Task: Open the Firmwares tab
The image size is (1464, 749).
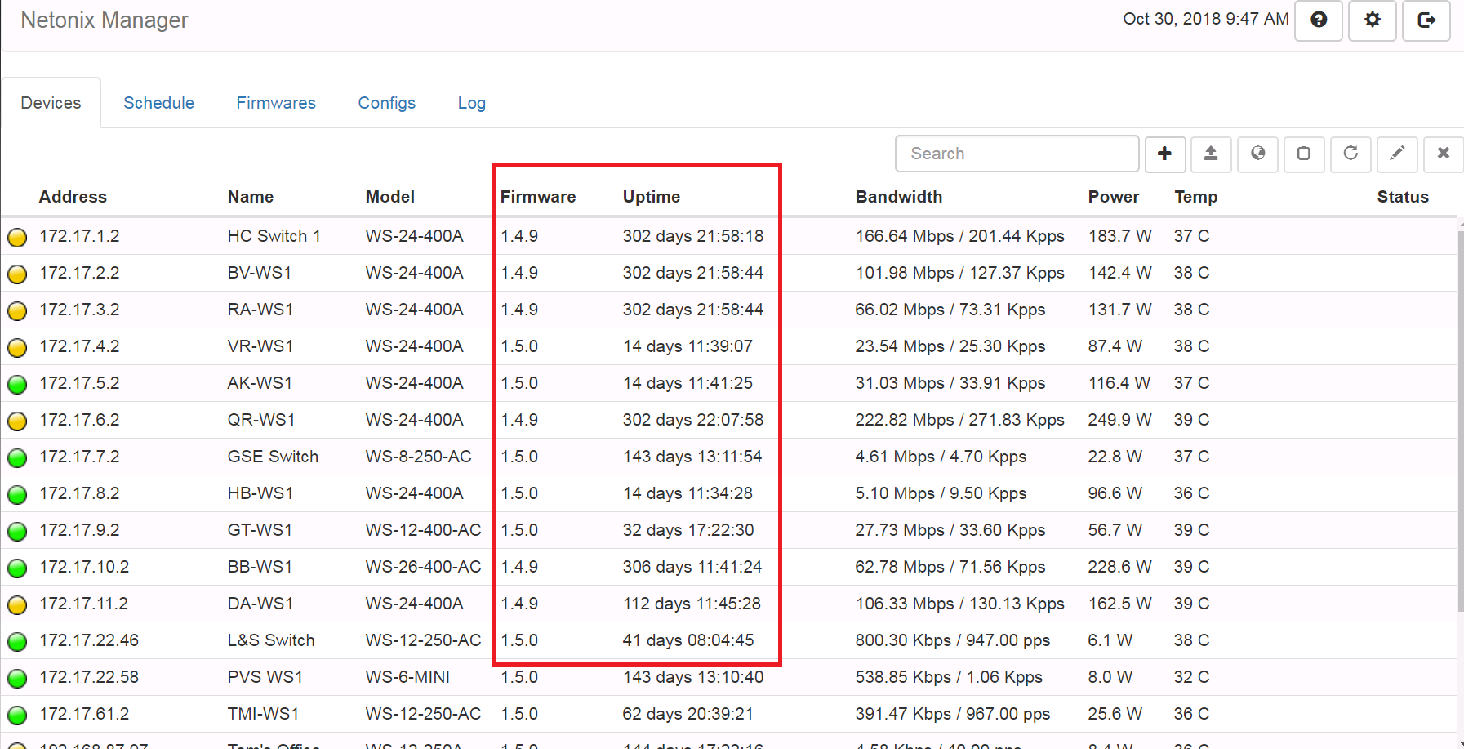Action: click(276, 103)
